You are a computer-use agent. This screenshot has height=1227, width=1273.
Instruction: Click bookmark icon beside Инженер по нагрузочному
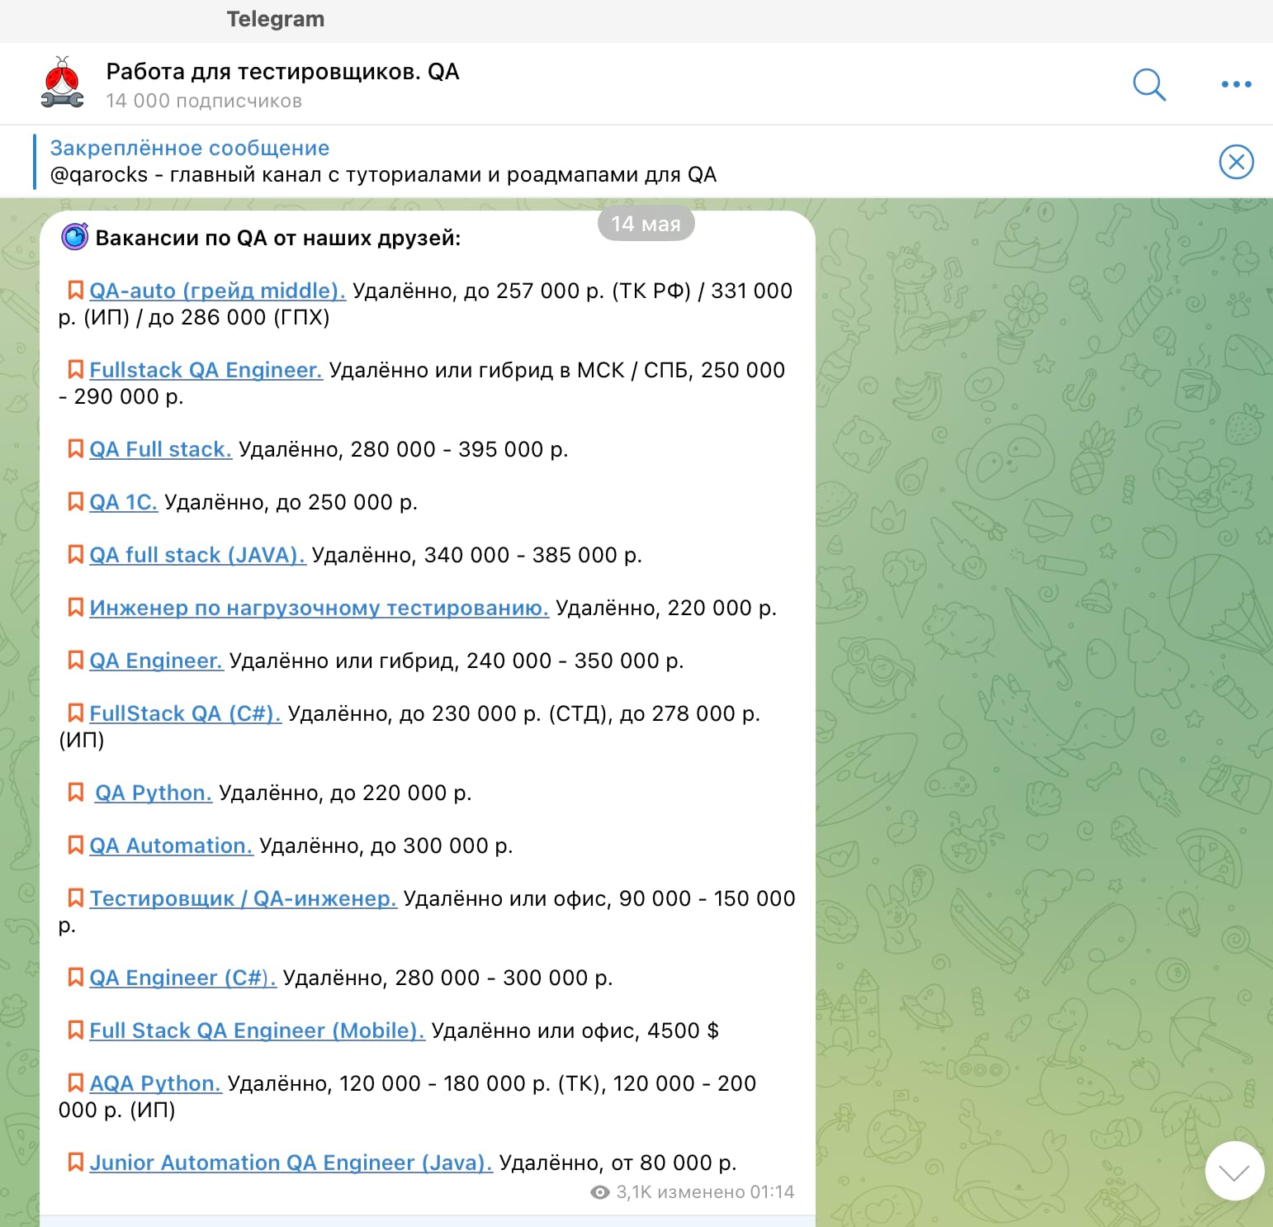[x=75, y=607]
